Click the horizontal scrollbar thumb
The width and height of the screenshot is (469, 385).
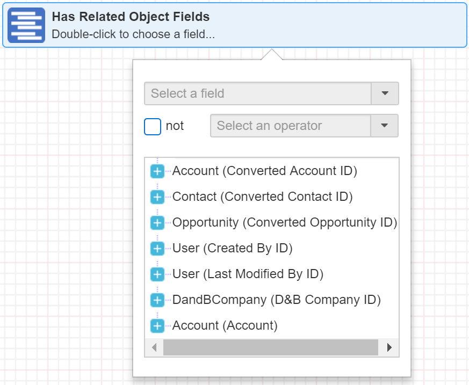(271, 347)
